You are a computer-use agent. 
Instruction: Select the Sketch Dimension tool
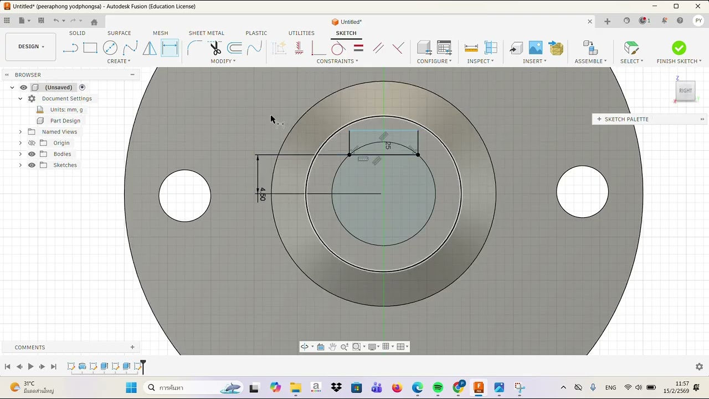pyautogui.click(x=170, y=48)
